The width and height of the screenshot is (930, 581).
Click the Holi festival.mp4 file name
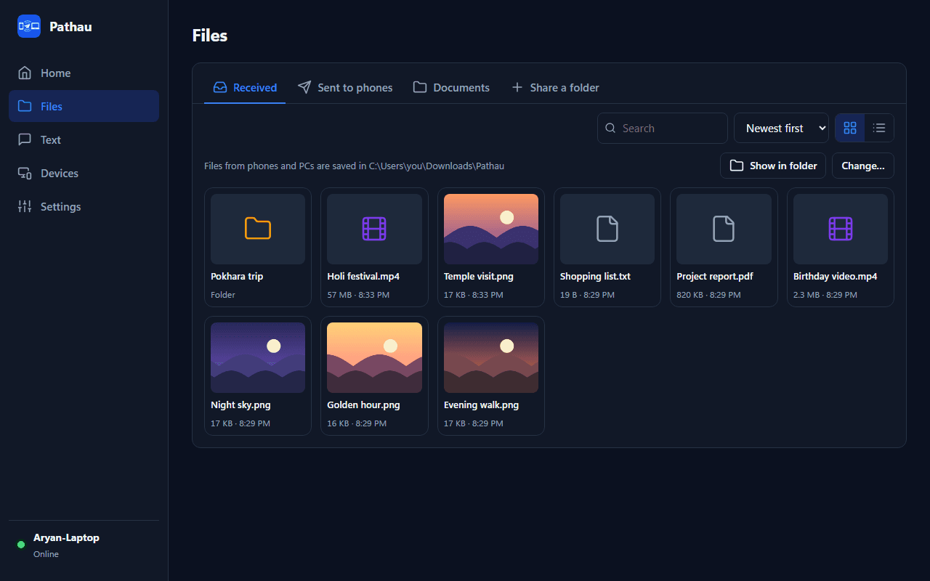pos(363,276)
